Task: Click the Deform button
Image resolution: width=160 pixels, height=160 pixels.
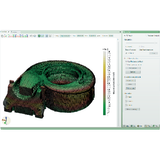Action: click(133, 72)
